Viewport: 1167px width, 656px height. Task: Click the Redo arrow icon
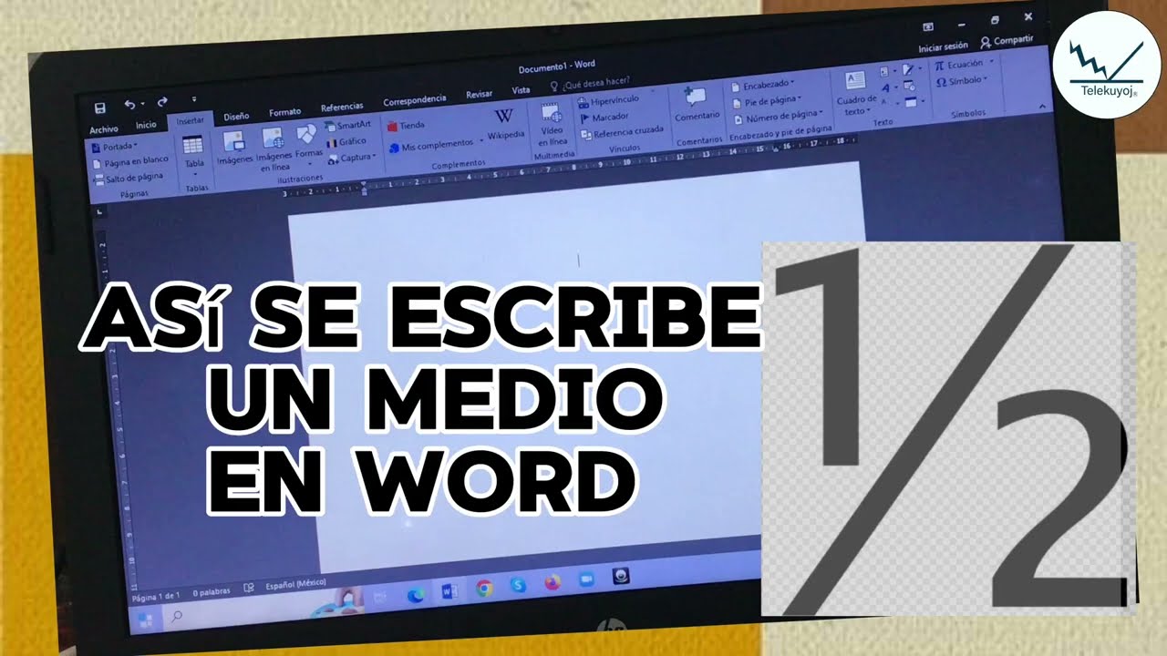tap(162, 102)
